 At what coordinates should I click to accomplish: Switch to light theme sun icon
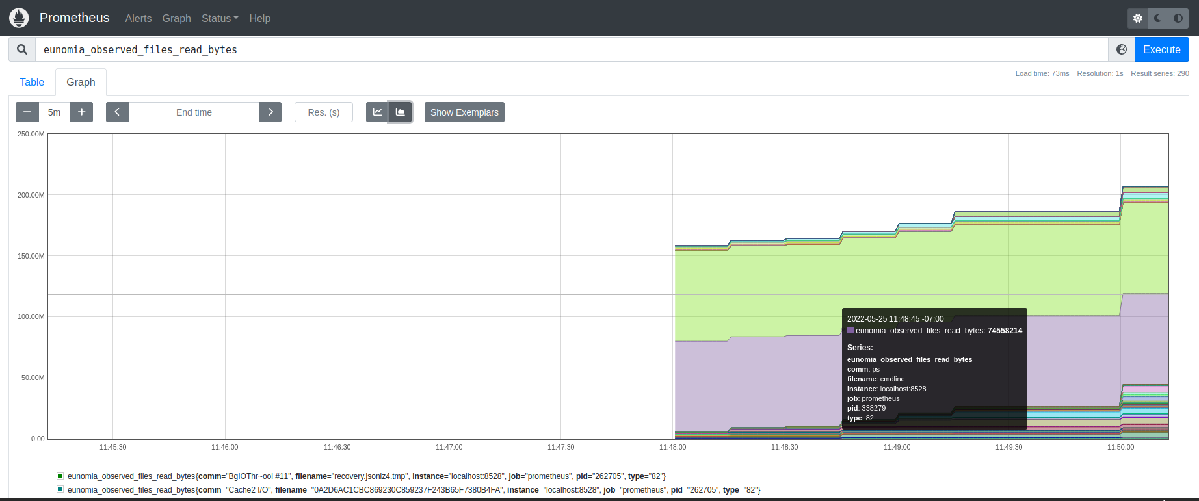pyautogui.click(x=1138, y=18)
